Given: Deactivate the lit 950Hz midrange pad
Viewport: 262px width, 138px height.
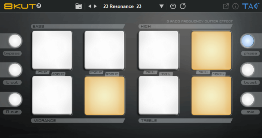Looking at the screenshot, I should tap(104, 96).
